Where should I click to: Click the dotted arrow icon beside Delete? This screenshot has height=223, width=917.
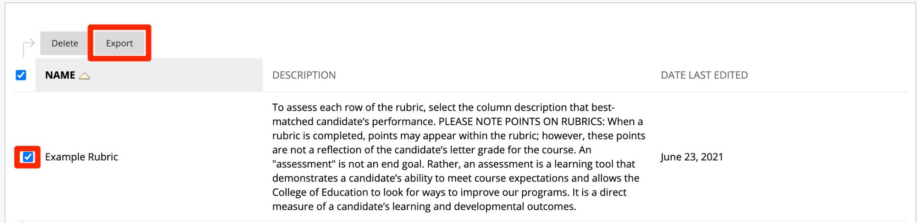[28, 45]
